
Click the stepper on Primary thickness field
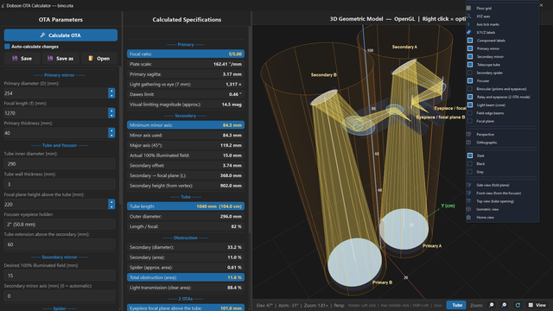click(x=111, y=133)
